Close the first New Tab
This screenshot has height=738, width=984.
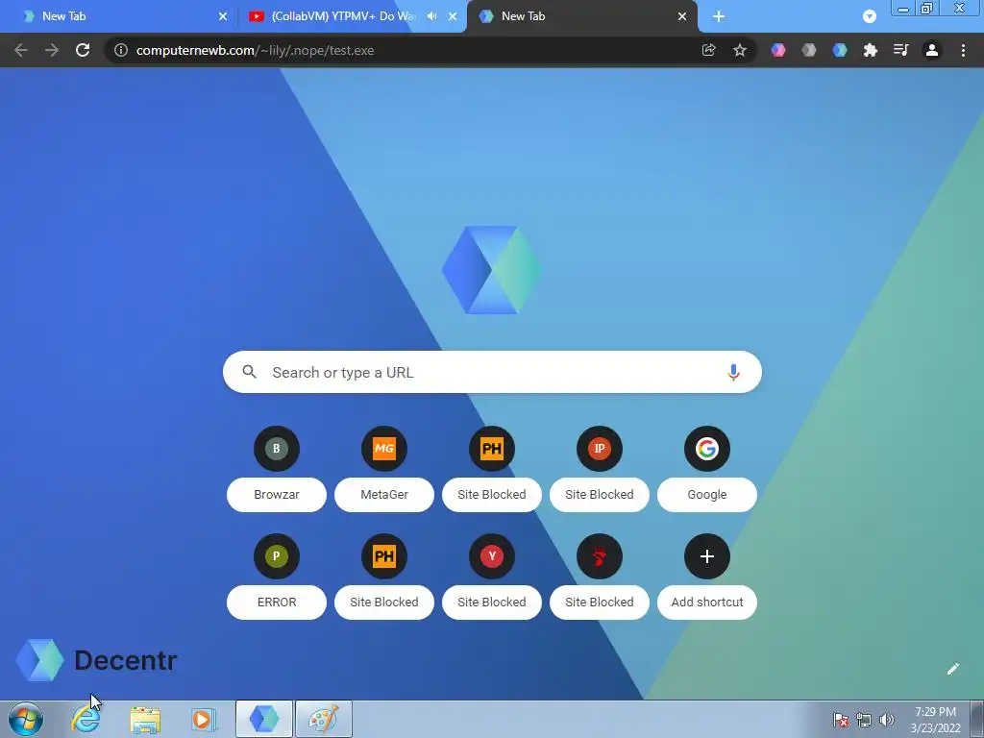point(223,16)
